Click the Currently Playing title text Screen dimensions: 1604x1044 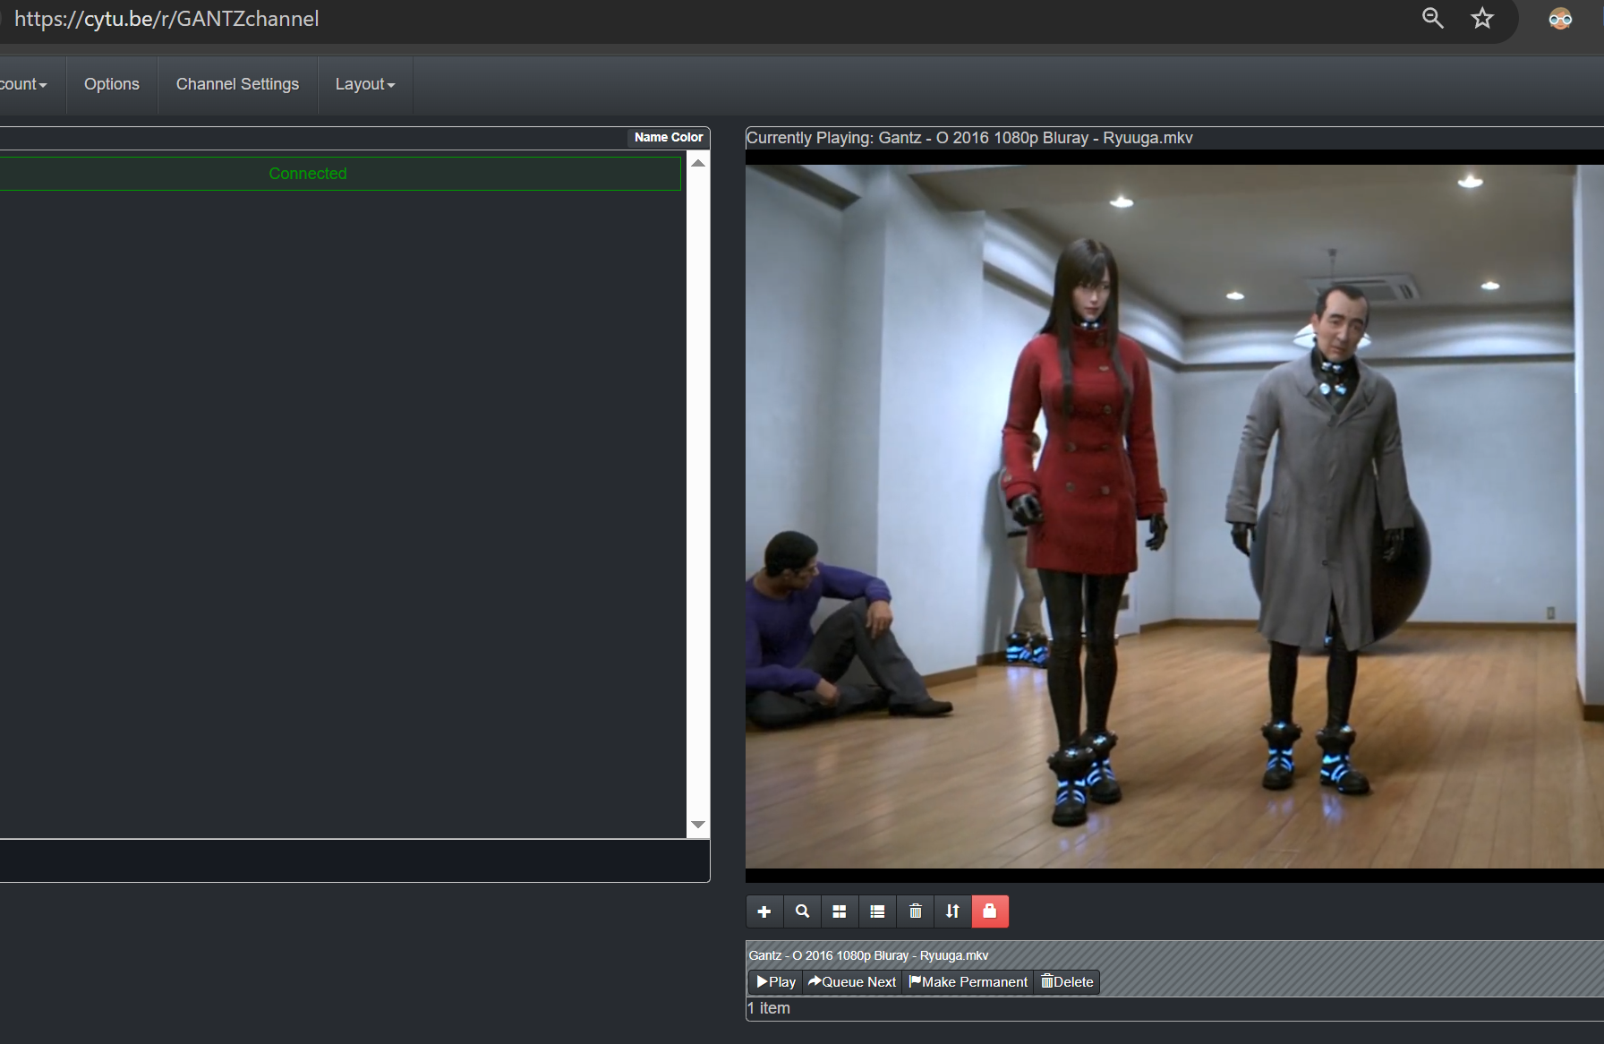[969, 138]
